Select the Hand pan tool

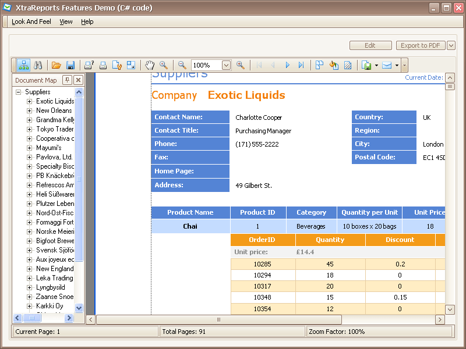pos(150,65)
